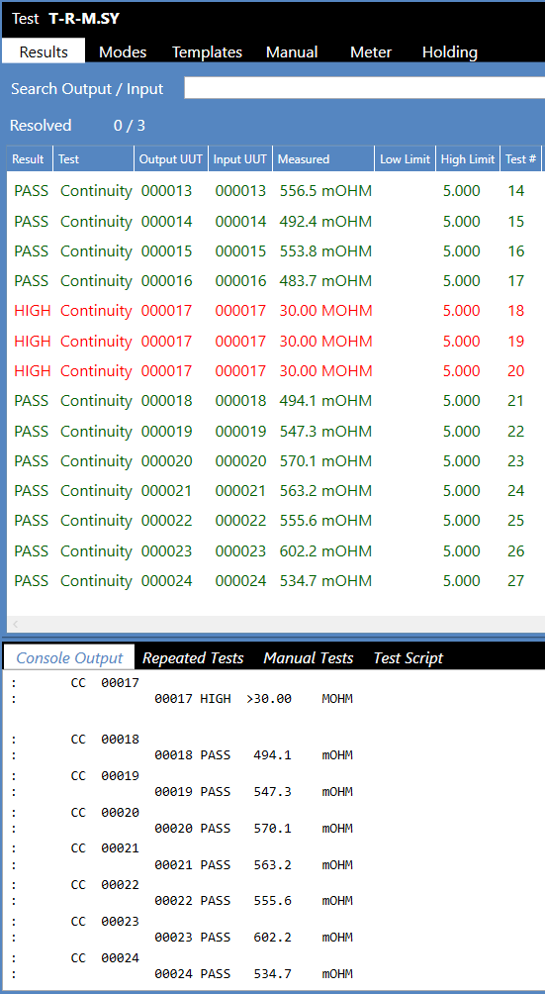Switch to the Repeated Tests tab

pos(193,658)
